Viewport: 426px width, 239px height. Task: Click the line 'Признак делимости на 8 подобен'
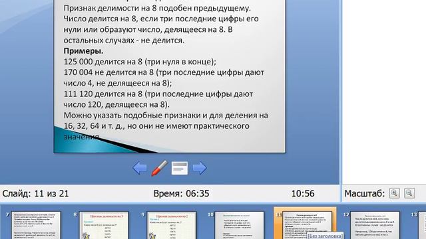[x=157, y=8]
